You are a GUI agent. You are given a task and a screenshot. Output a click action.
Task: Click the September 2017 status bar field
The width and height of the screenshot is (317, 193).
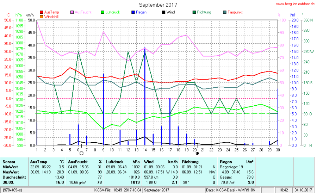157,190
